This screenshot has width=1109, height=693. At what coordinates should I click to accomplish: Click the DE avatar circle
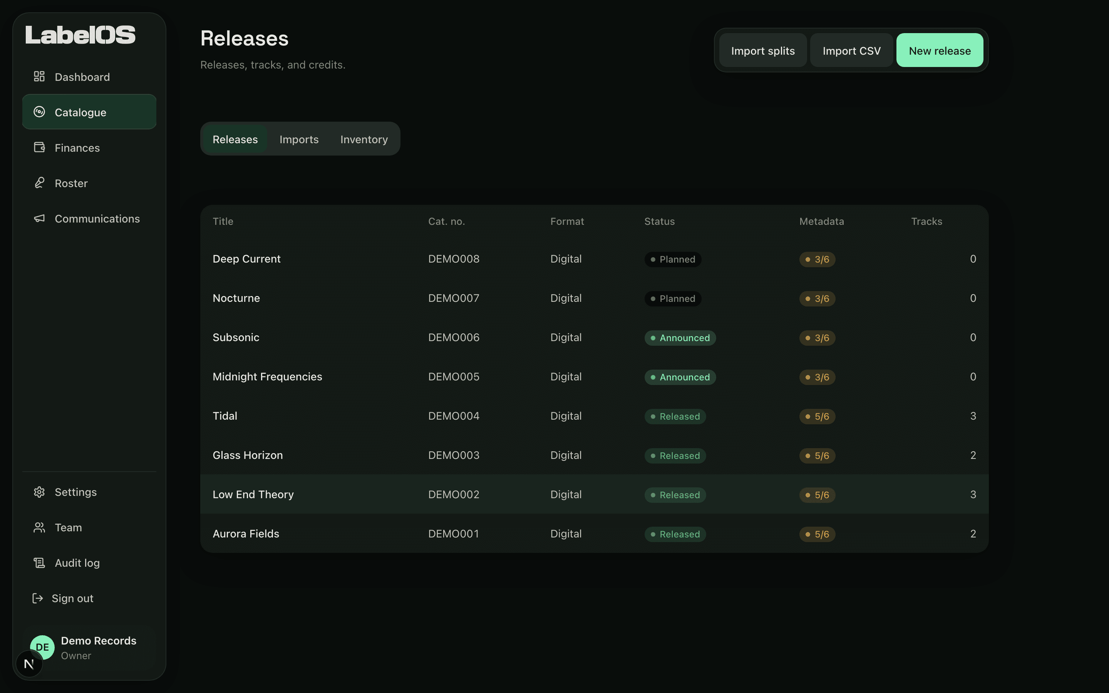(42, 647)
